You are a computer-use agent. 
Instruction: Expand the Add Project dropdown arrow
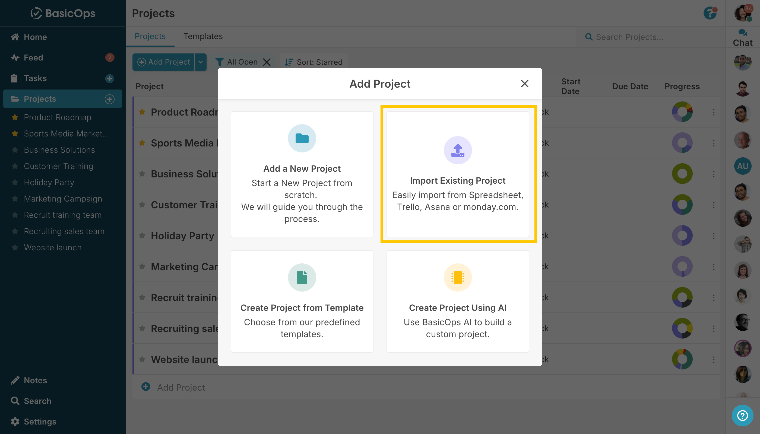point(200,62)
